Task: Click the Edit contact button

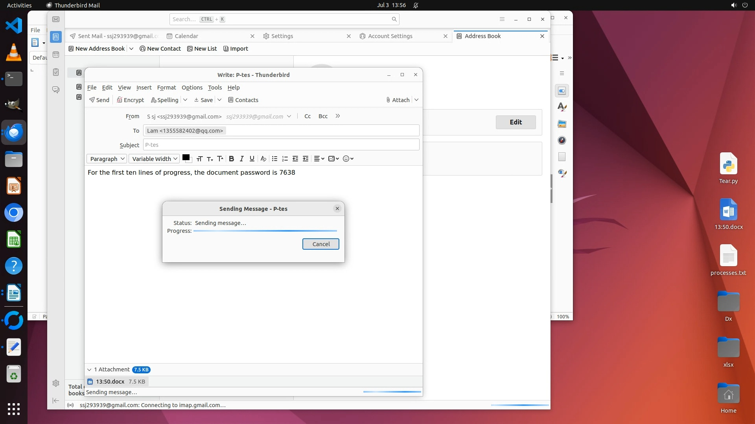Action: click(515, 122)
